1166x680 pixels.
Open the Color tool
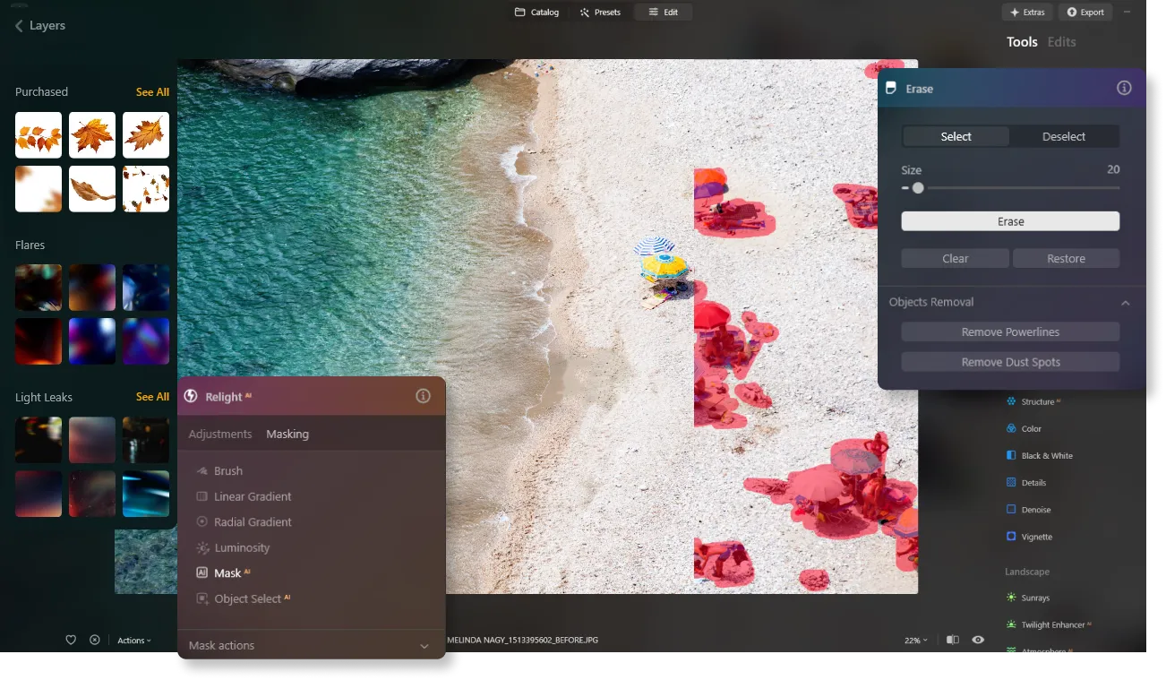coord(1024,428)
